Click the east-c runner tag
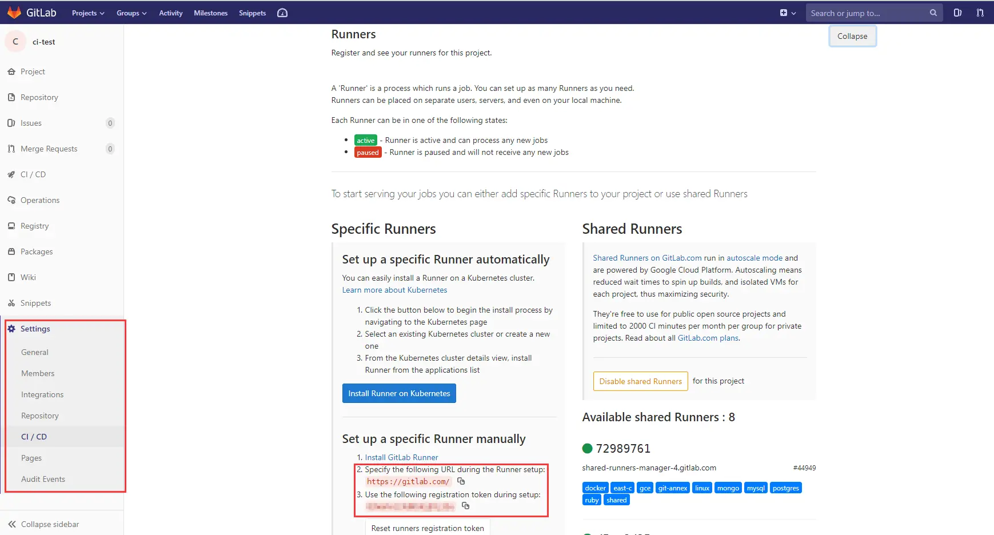This screenshot has height=535, width=994. click(x=622, y=488)
